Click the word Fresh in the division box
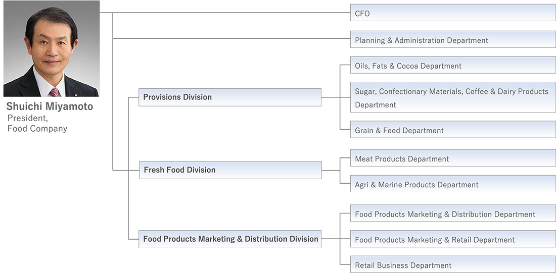 [155, 170]
